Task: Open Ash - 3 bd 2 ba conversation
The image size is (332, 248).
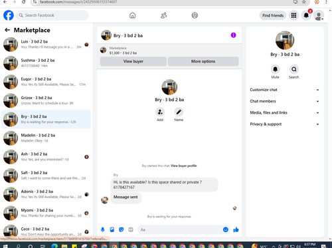Action: pyautogui.click(x=46, y=157)
